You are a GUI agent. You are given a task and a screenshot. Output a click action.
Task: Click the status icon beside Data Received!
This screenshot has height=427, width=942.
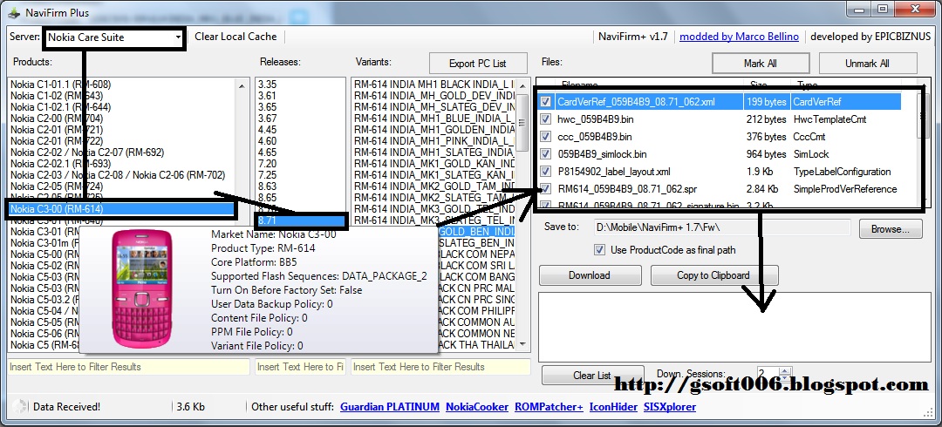coord(19,407)
